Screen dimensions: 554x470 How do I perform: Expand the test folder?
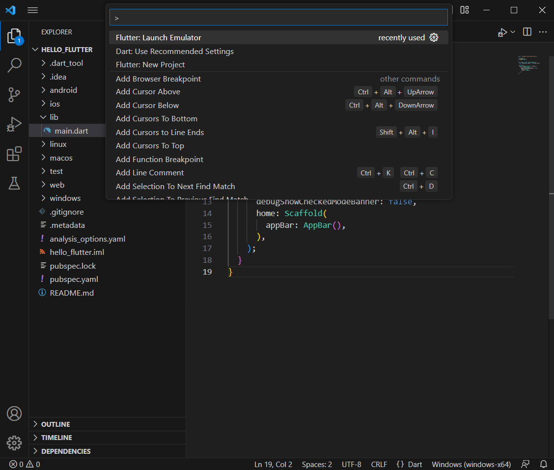(67, 171)
